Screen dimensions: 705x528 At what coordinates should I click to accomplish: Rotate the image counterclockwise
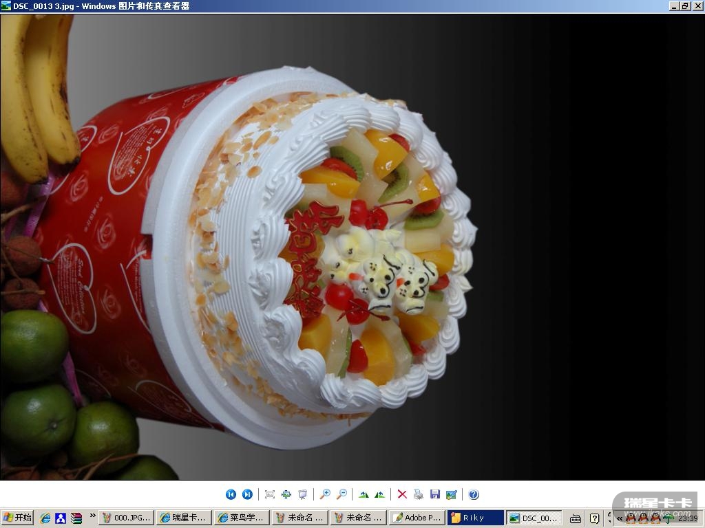pyautogui.click(x=379, y=494)
